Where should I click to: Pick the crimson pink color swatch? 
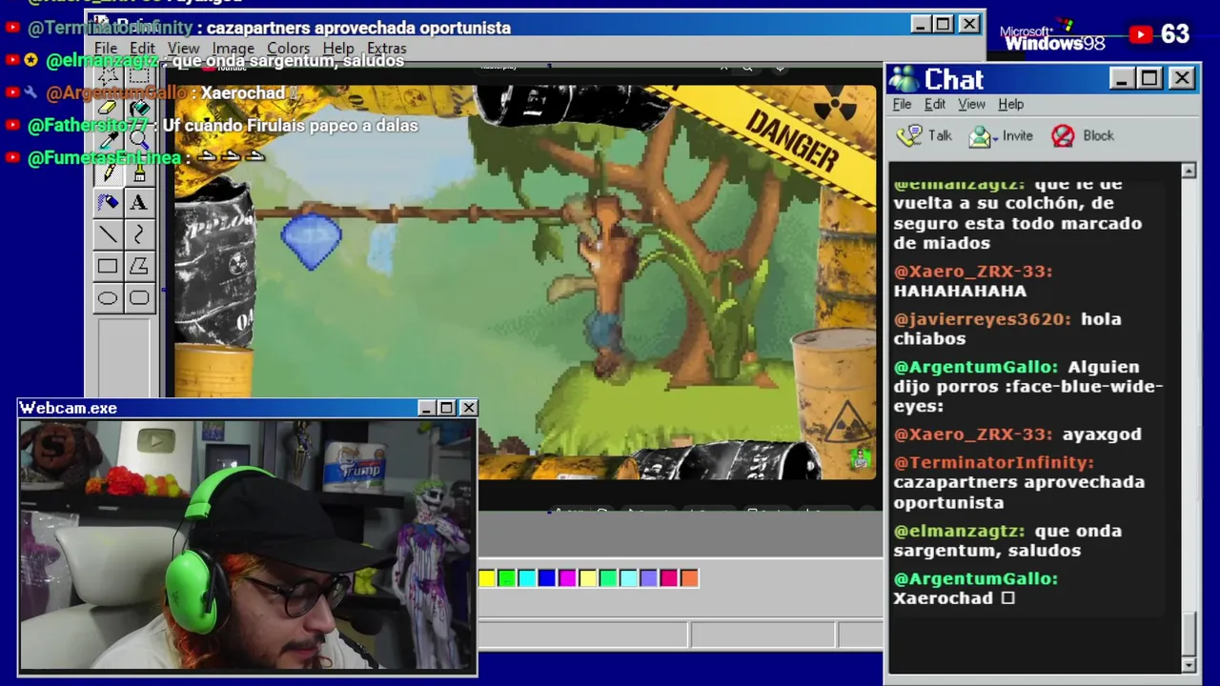(668, 577)
